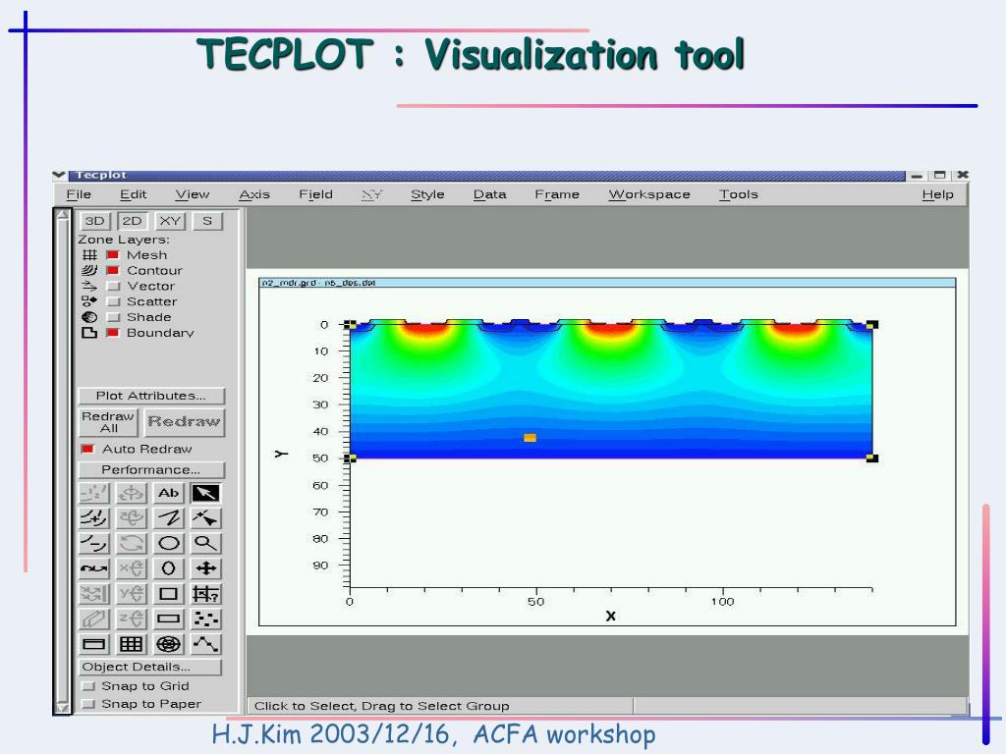
Task: Open the Axis menu
Action: point(254,194)
